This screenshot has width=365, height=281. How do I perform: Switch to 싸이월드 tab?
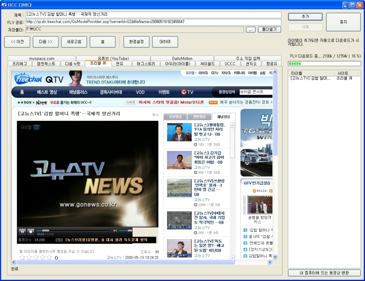(207, 63)
